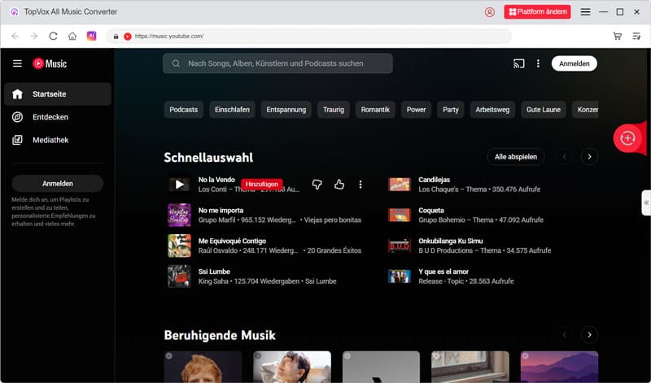The image size is (651, 383).
Task: Click the thumbs down icon for No la Vendo
Action: [x=317, y=185]
